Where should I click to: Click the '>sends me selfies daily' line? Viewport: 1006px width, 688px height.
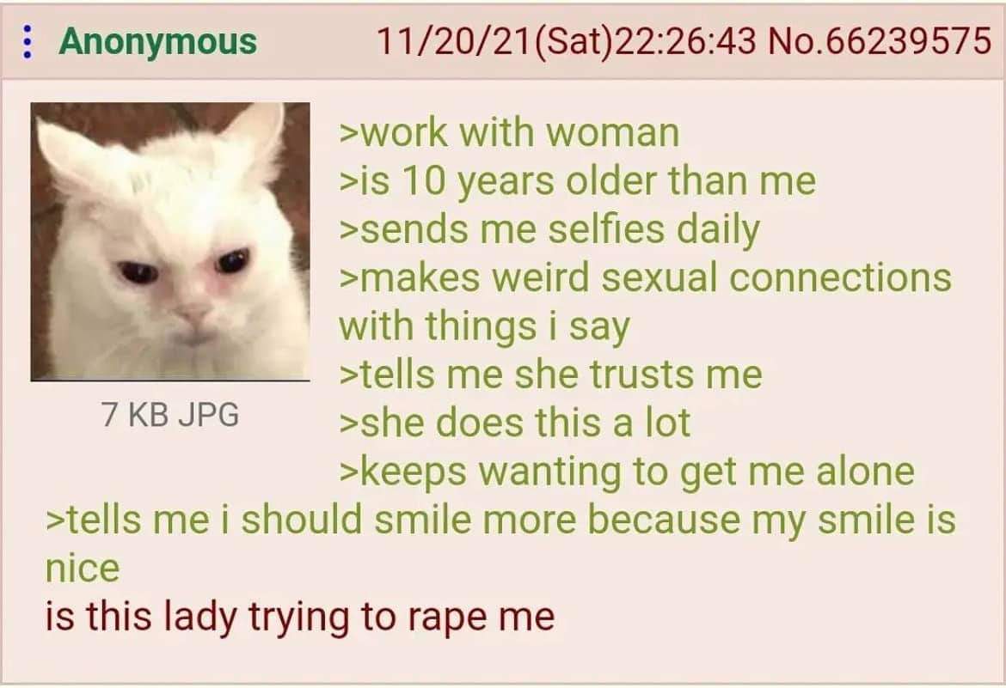click(x=549, y=230)
